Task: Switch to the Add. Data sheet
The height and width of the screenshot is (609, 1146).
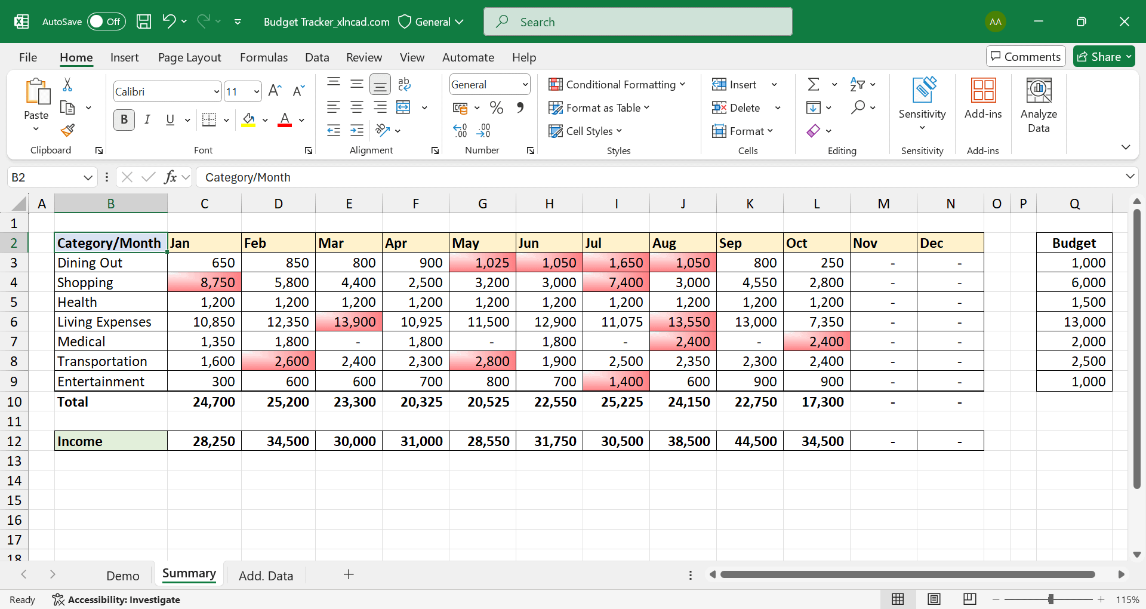Action: (x=266, y=576)
